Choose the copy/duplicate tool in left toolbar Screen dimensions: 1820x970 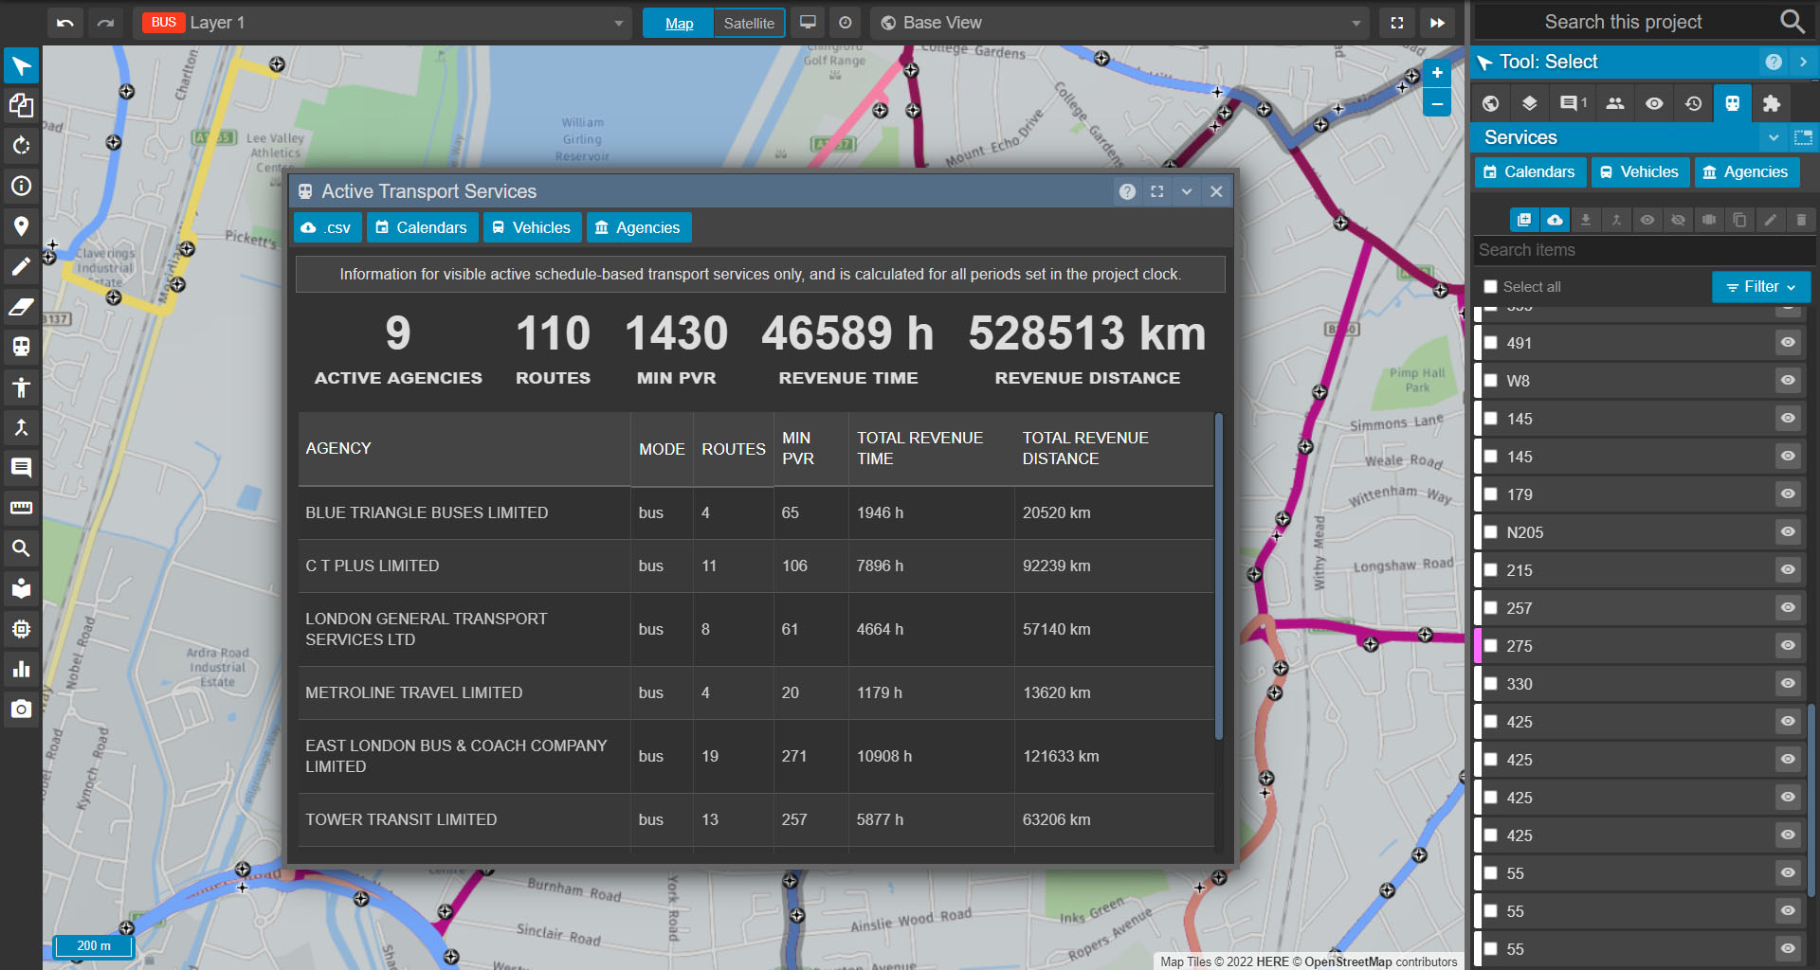point(21,105)
